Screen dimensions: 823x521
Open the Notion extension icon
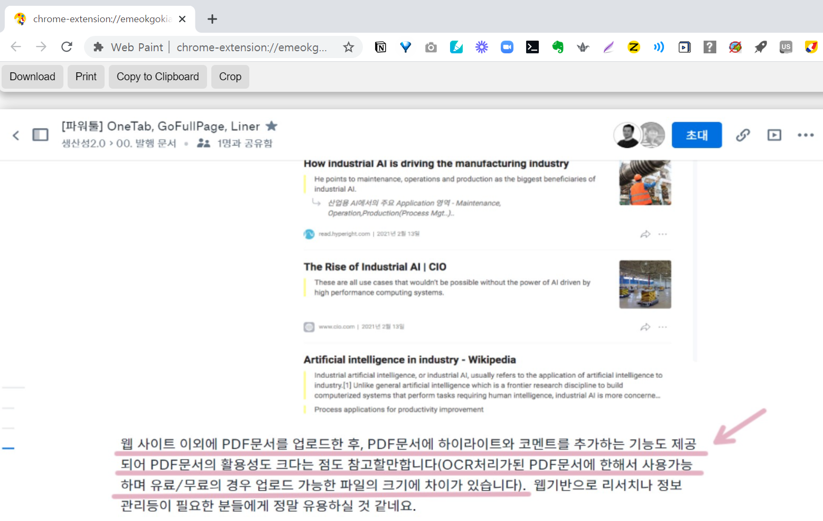point(380,48)
